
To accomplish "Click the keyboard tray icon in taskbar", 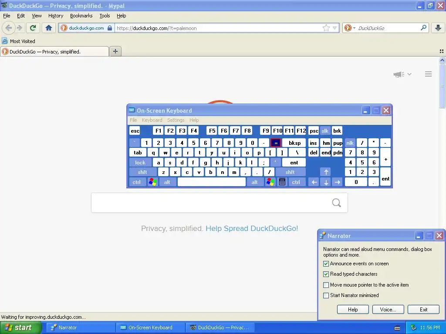I will point(397,328).
